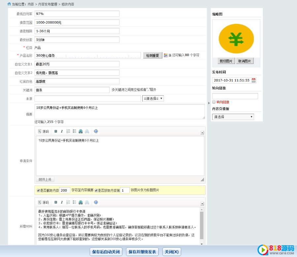297x257 pixels.
Task: Click 内容发布管理 in the breadcrumb
Action: 48,4
